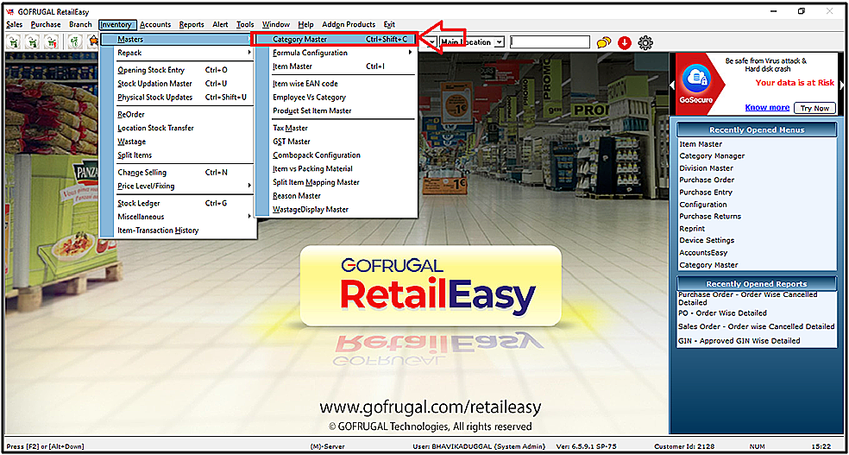Choose Split Items

pos(178,155)
